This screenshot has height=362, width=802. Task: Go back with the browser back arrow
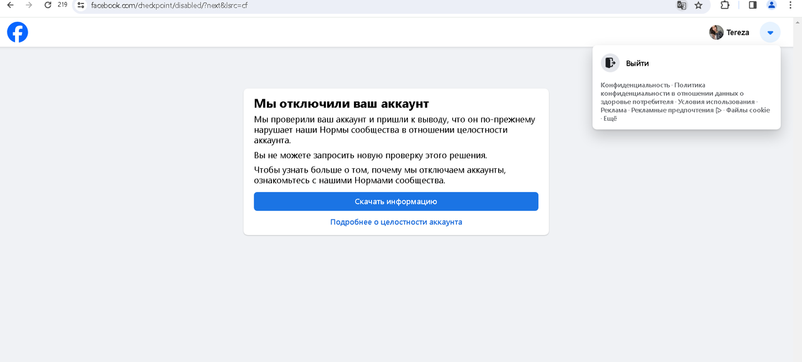(x=10, y=5)
